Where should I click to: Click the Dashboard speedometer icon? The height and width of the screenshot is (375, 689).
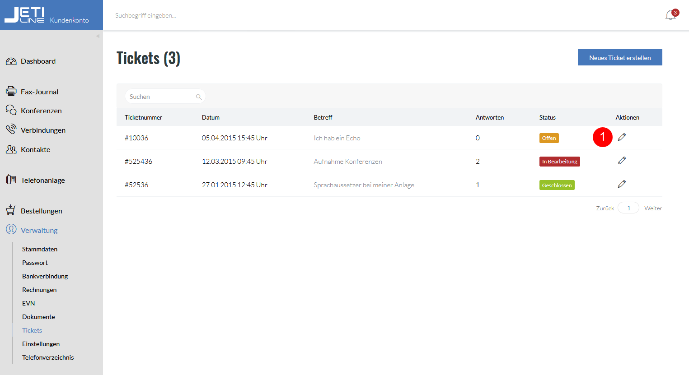[11, 61]
